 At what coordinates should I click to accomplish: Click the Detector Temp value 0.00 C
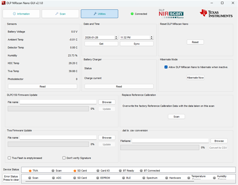pos(73,47)
